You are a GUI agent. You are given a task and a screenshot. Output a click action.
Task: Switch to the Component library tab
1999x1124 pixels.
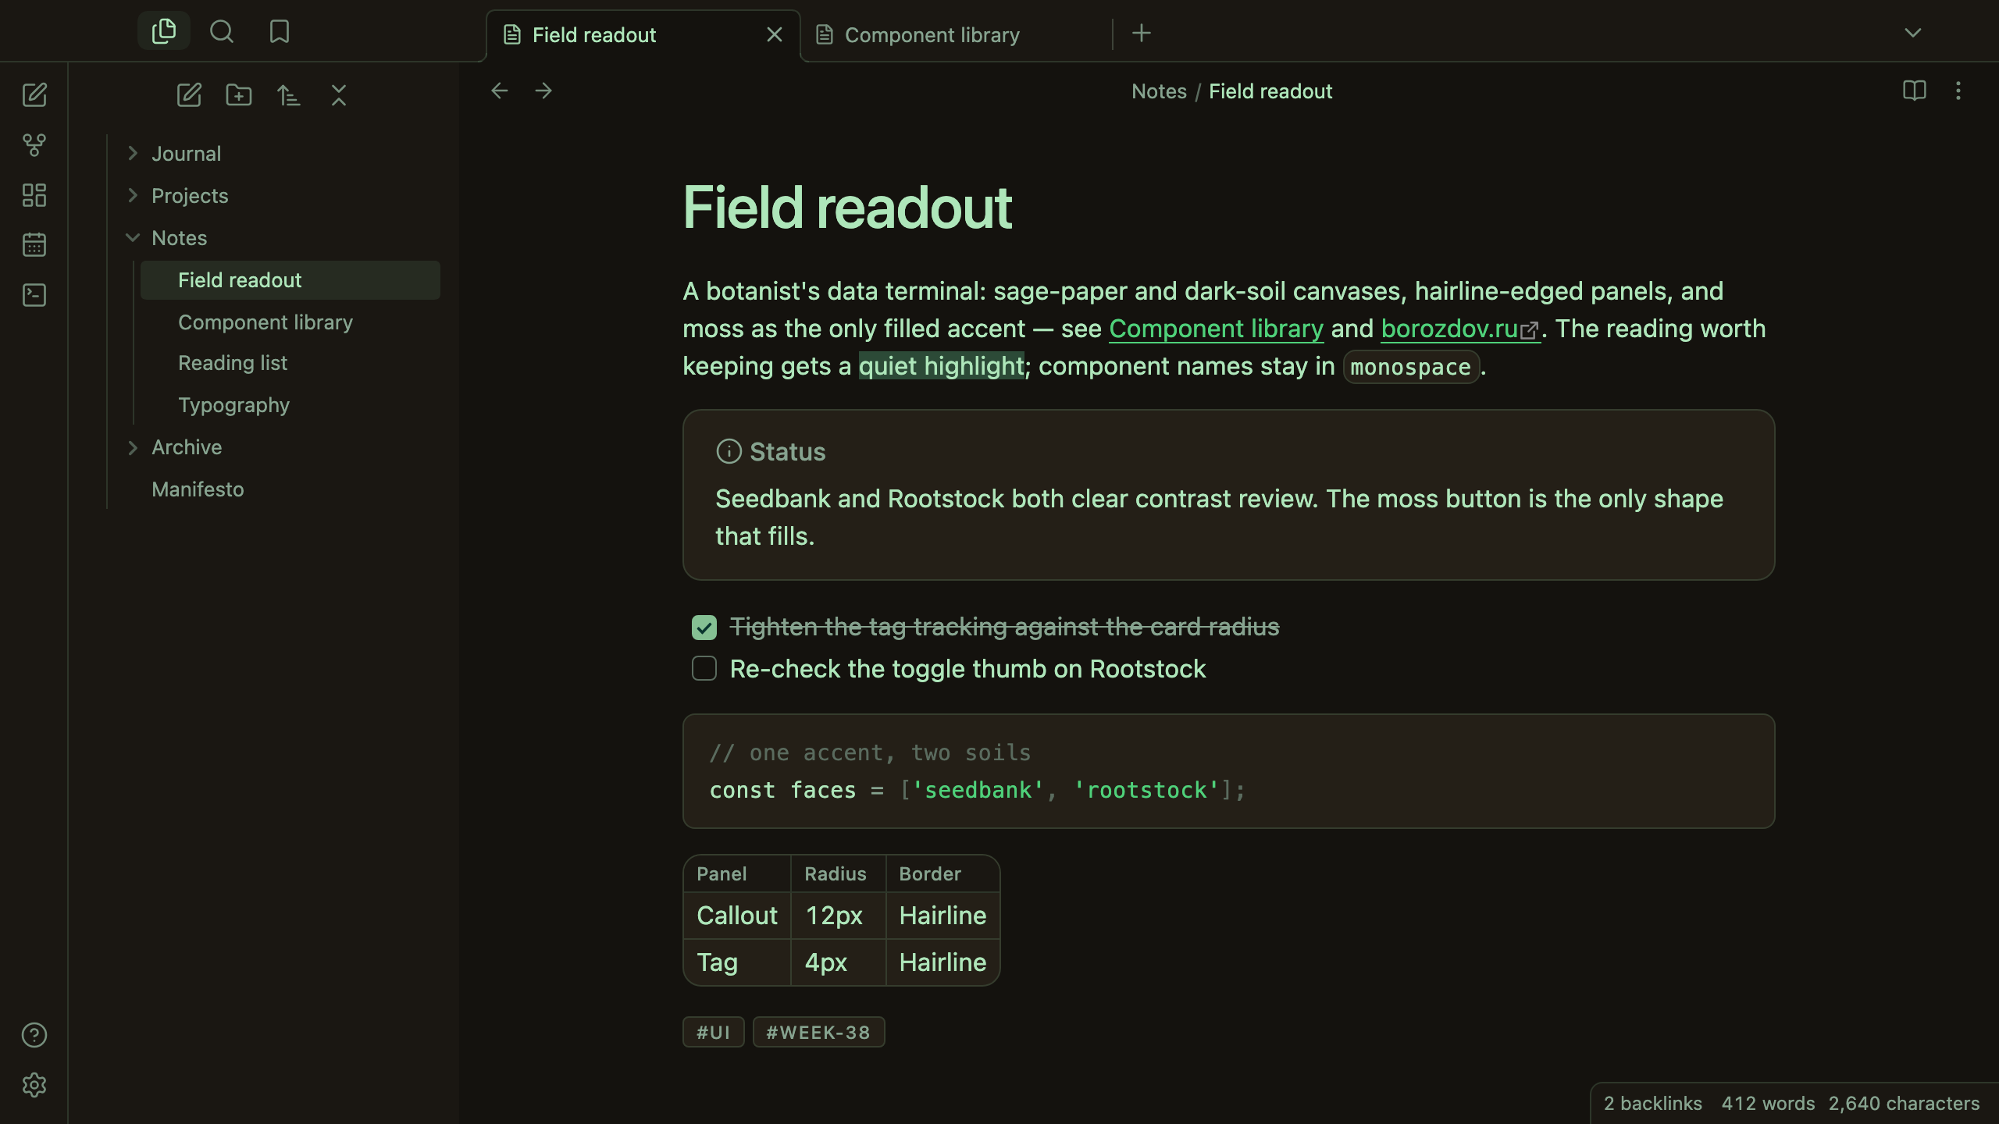[x=956, y=35]
